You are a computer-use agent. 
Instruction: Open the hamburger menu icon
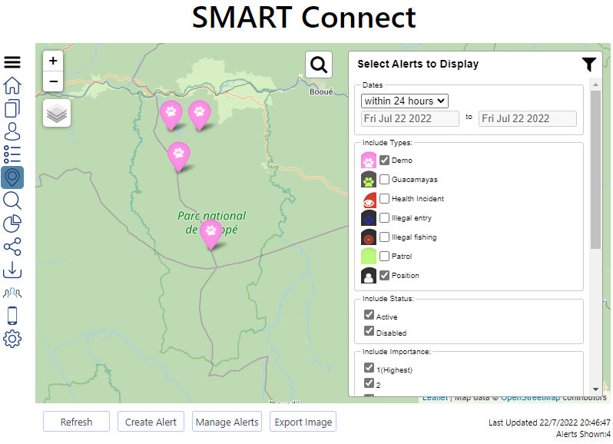pyautogui.click(x=12, y=62)
